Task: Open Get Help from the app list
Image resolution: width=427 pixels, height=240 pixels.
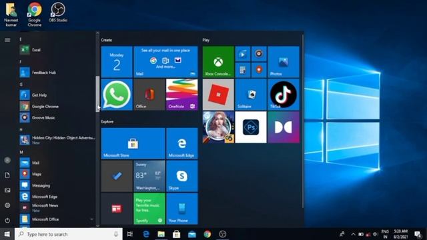Action: click(57, 95)
